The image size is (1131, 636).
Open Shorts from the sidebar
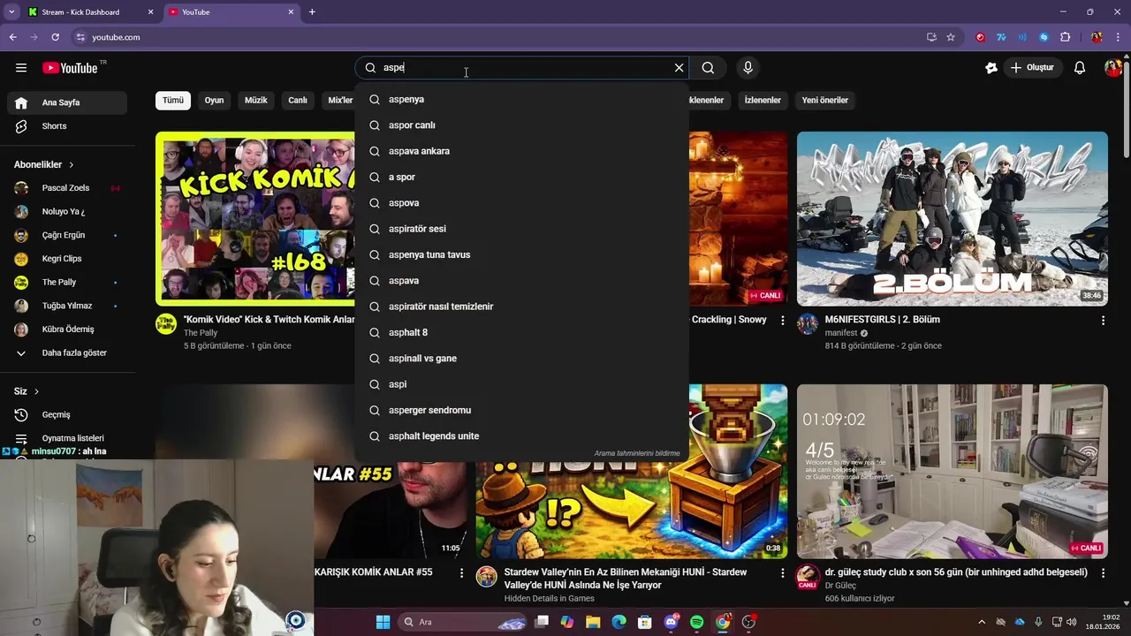point(67,126)
